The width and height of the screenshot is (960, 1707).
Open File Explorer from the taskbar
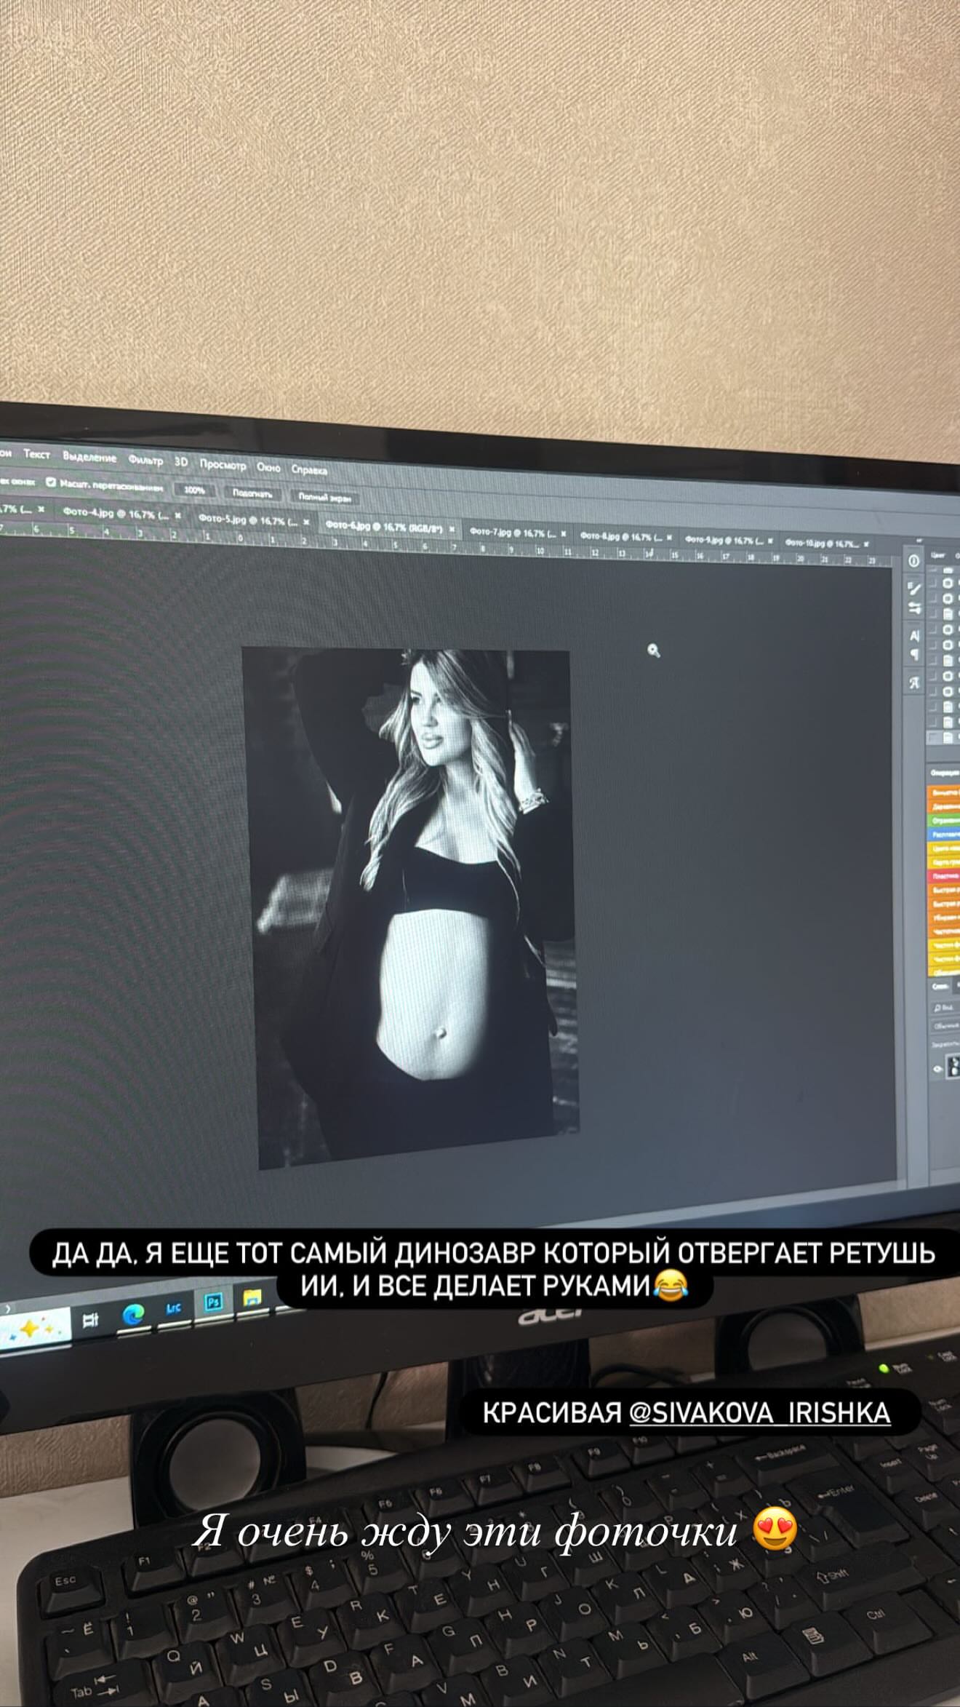point(252,1297)
